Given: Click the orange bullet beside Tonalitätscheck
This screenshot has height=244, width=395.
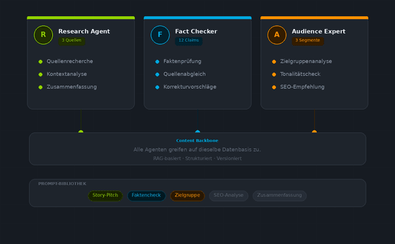Looking at the screenshot, I should click(x=274, y=74).
